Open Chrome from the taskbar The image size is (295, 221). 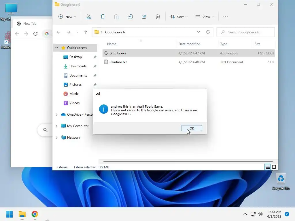pos(35,214)
